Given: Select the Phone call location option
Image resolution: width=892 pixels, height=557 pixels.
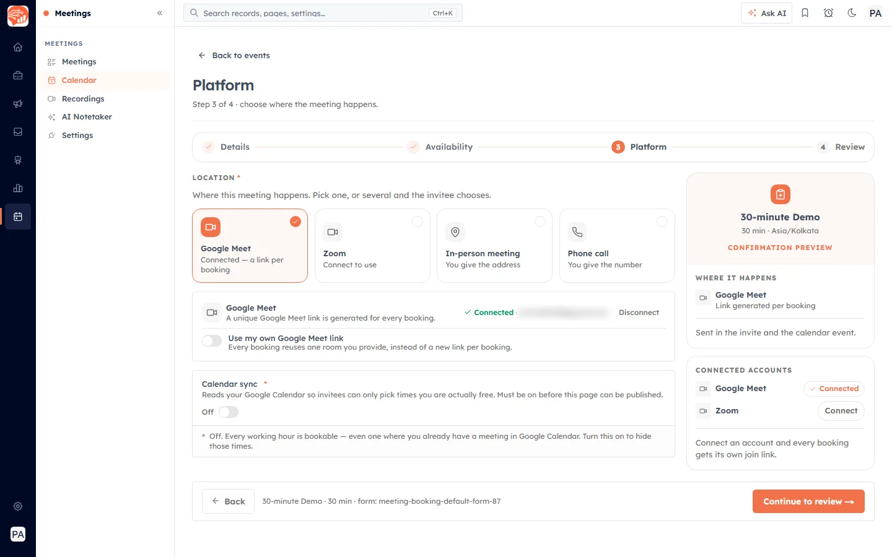Looking at the screenshot, I should click(617, 246).
